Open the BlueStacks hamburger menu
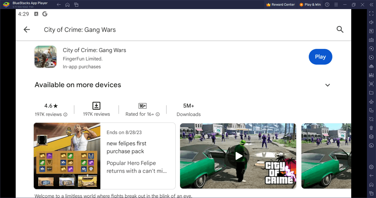Screen dimensions: 376x198 coord(336,4)
